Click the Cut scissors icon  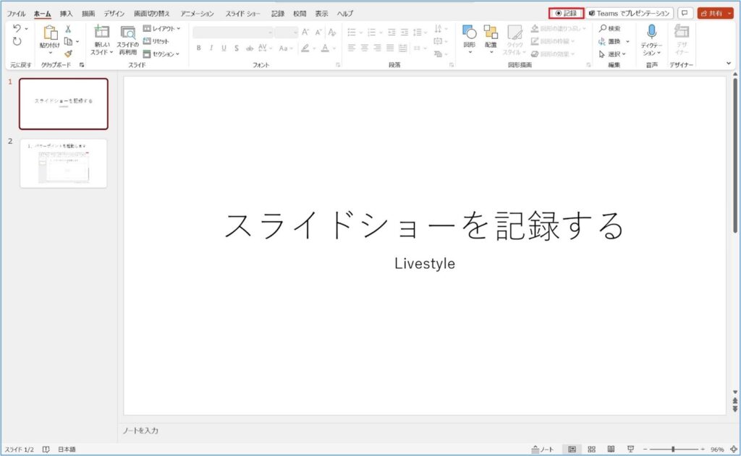(x=68, y=29)
